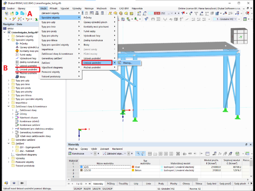Open Zobrazit menu in Materiály panel
The height and width of the screenshot is (191, 255).
[105, 149]
